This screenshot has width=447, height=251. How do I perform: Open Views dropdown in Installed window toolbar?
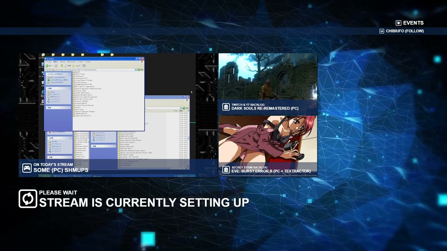click(84, 66)
